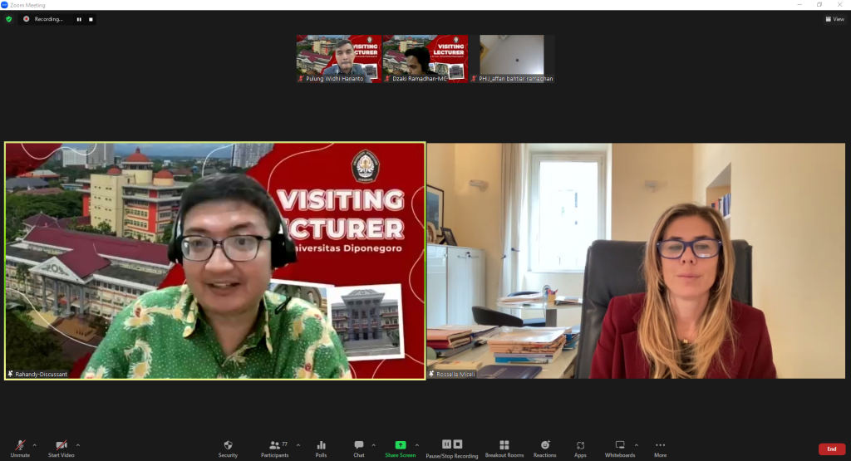
Task: Expand the arrow next to Chat
Action: tap(373, 445)
